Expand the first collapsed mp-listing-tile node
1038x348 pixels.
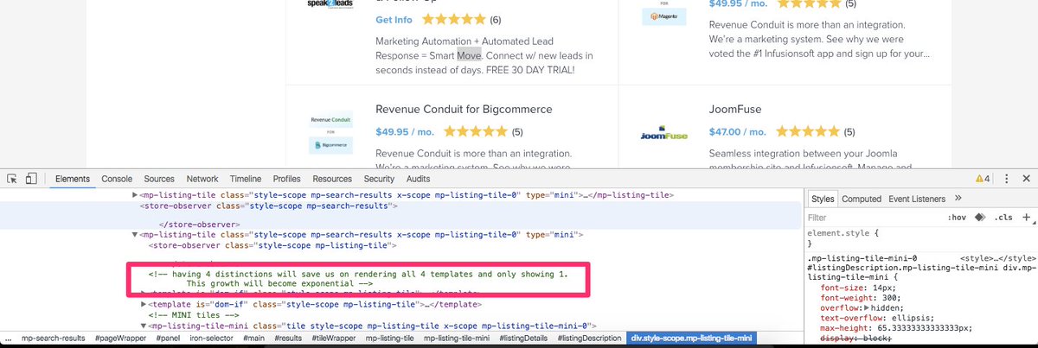point(134,195)
